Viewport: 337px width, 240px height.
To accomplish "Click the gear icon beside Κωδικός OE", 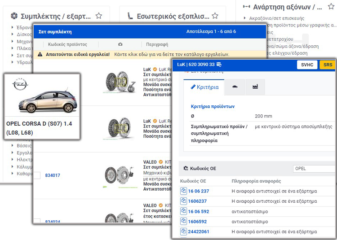I will tap(186, 168).
